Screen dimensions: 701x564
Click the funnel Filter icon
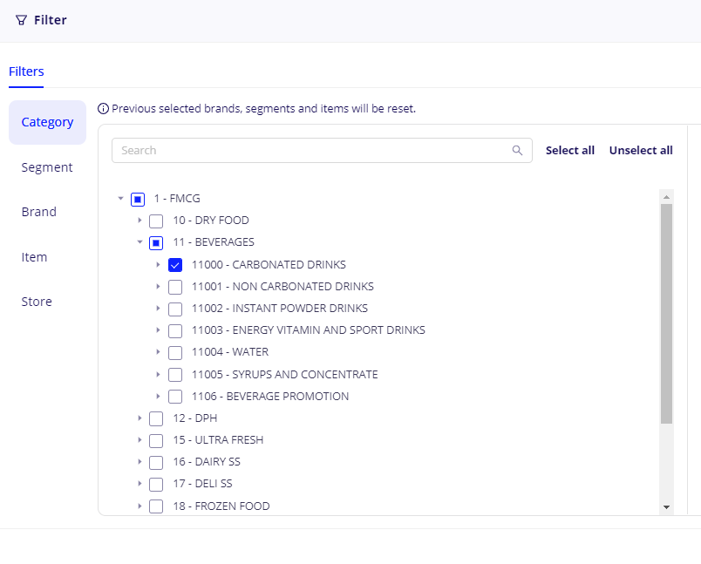(21, 20)
